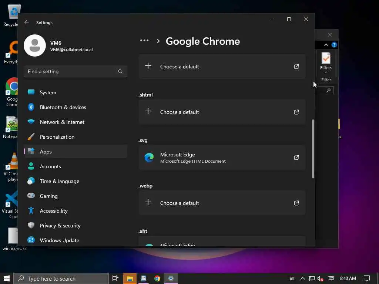This screenshot has height=284, width=379.
Task: Click the open-external icon in .svg row
Action: [296, 158]
